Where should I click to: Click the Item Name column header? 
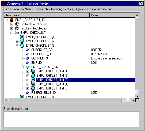[47, 15]
